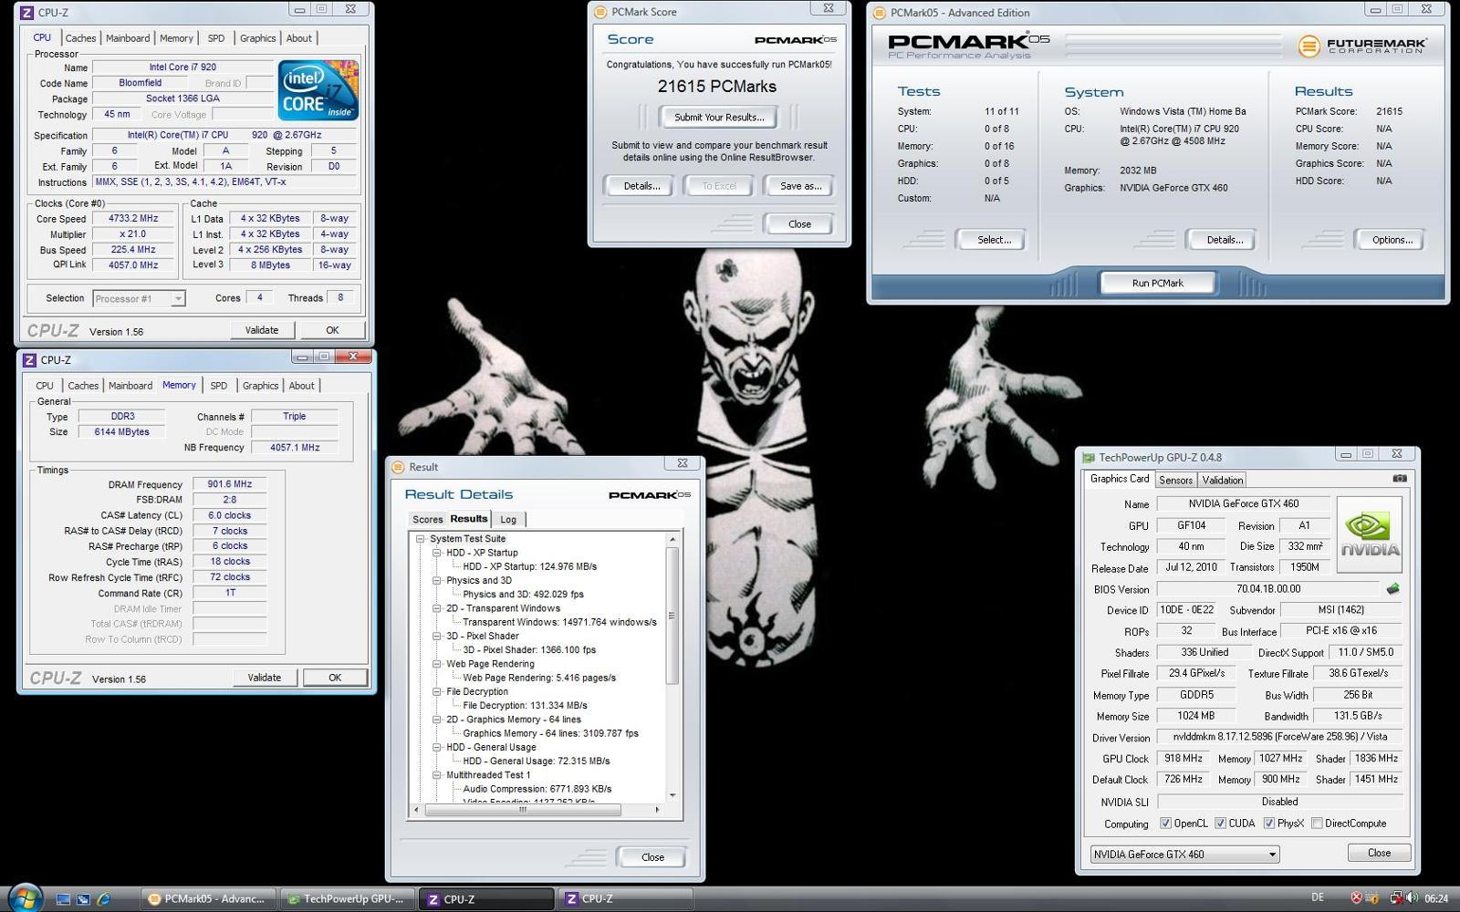This screenshot has height=912, width=1460.
Task: Switch to the Sensors tab in GPU-Z
Action: 1175,481
